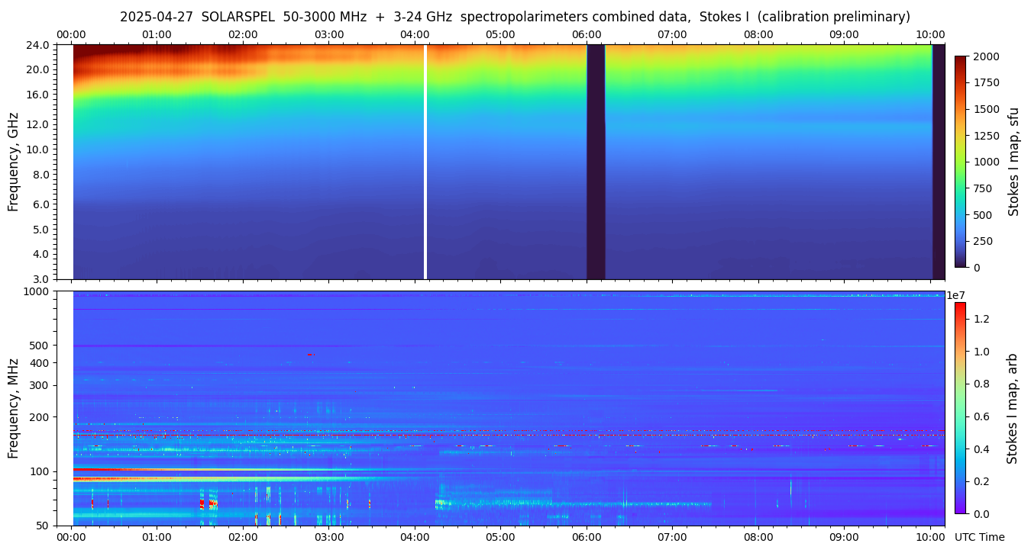Click the 'UTC Time' label
Screen dimensions: 1031x553
pos(979,537)
